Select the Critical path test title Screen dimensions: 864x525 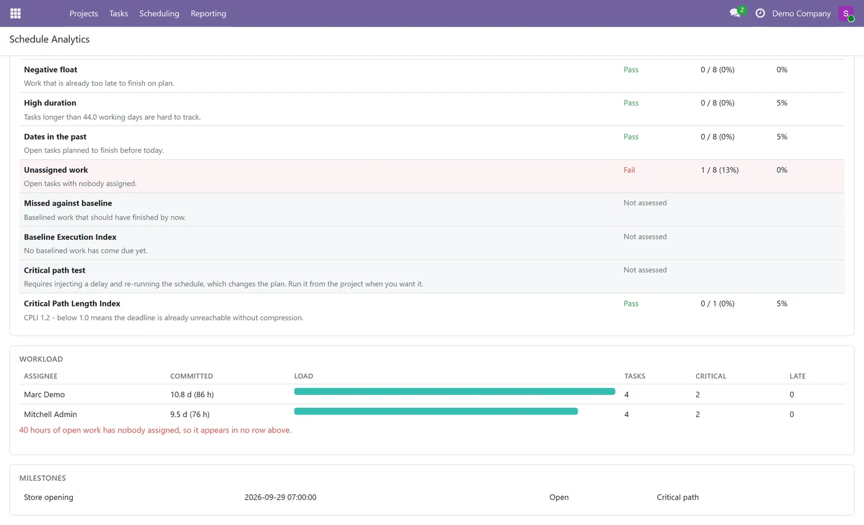(55, 270)
